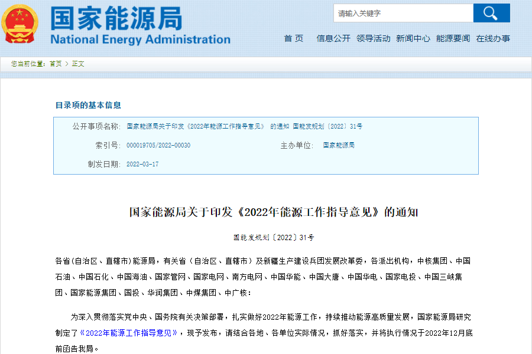
Task: Click the magnifying glass search icon
Action: pyautogui.click(x=491, y=12)
